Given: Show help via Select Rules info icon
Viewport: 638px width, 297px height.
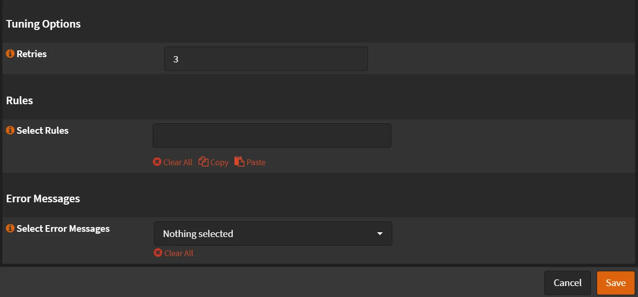Looking at the screenshot, I should point(10,130).
